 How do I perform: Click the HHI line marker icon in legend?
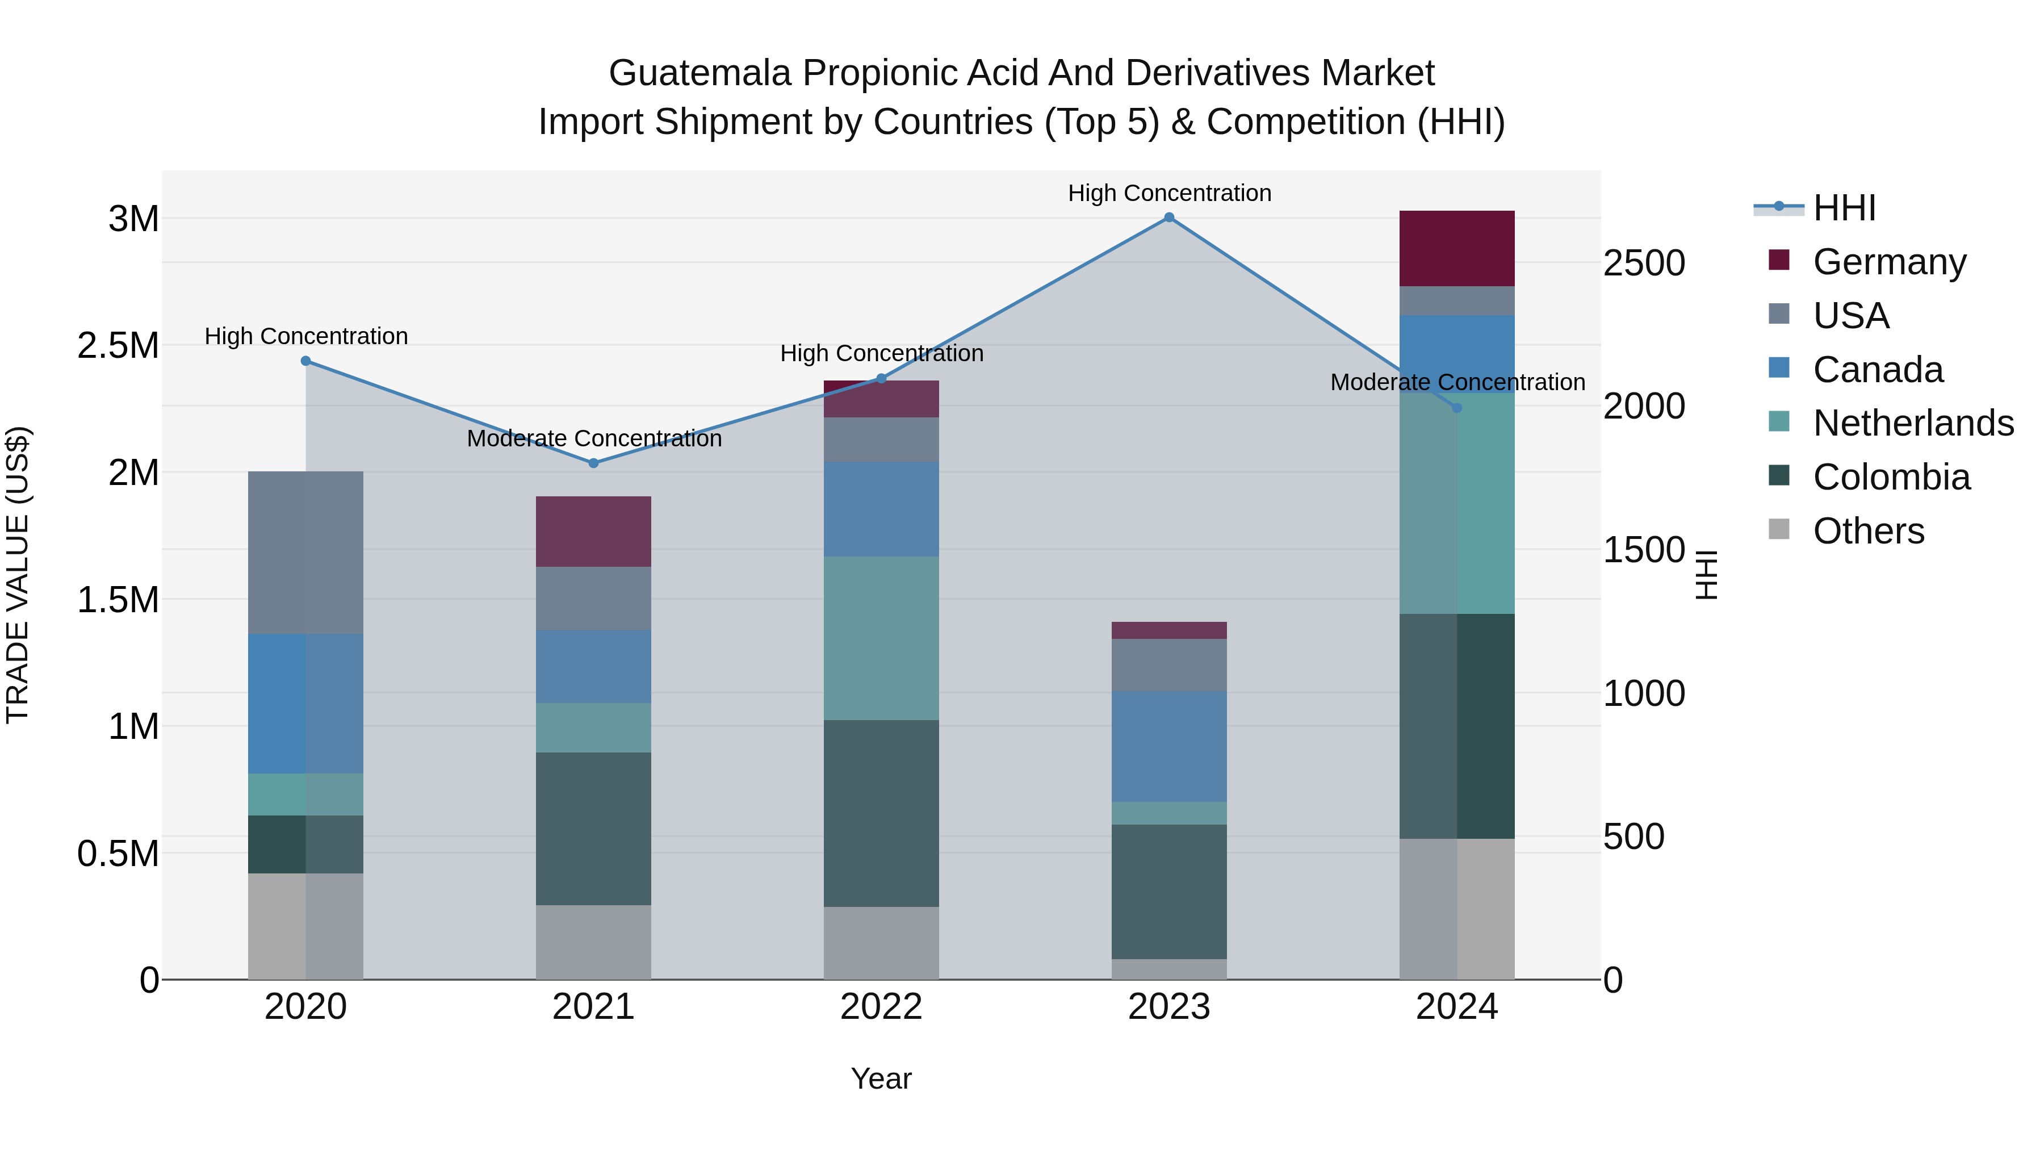(1779, 207)
